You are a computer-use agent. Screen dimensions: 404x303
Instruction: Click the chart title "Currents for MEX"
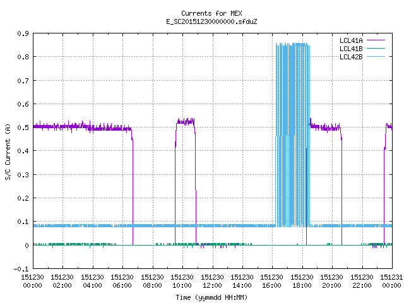[211, 13]
